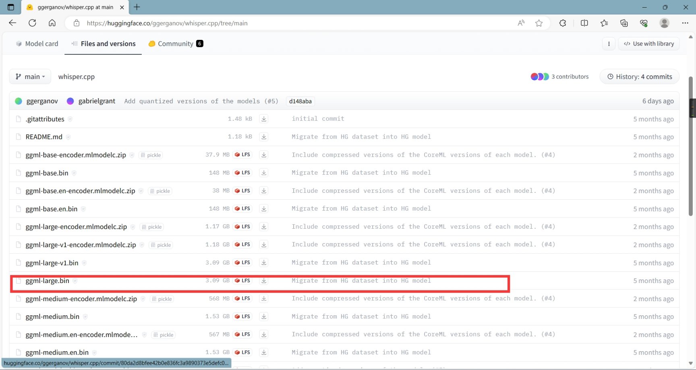Screen dimensions: 696x370
Task: Open the browser settings and more menu
Action: (685, 23)
